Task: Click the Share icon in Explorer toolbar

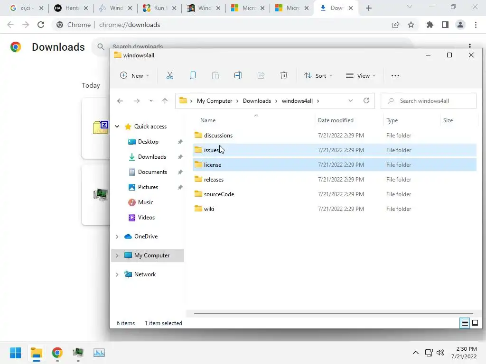Action: coord(261,75)
